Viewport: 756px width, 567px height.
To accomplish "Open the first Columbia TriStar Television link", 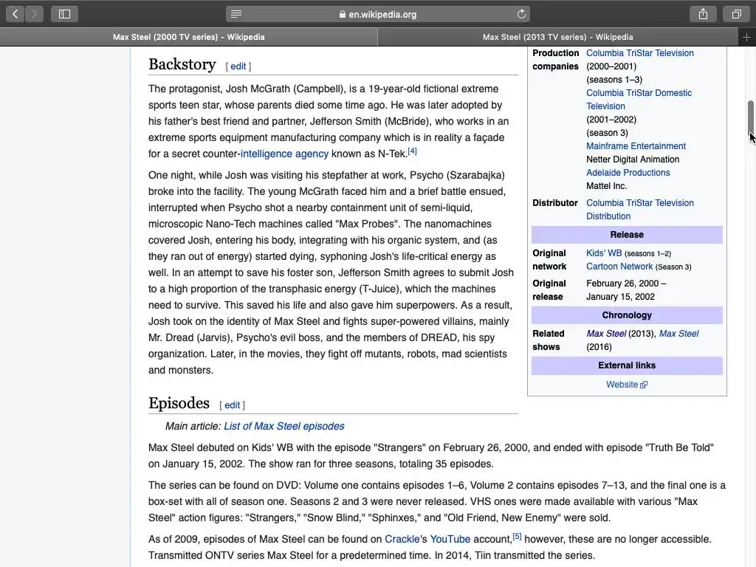I will (x=640, y=53).
